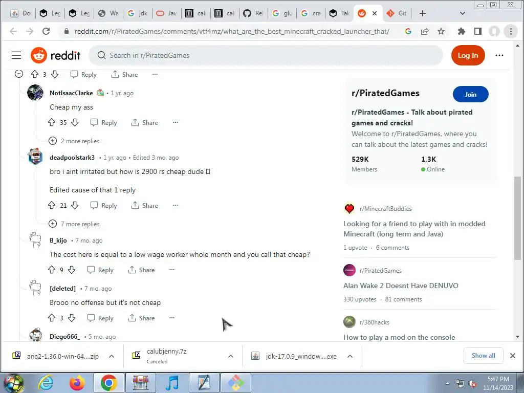Click the scrollbar down arrow

tap(517, 337)
